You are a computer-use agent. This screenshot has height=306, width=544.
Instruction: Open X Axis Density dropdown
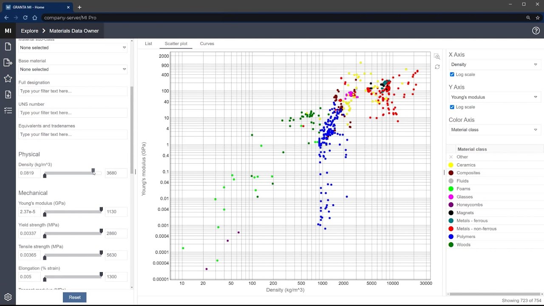pos(494,65)
